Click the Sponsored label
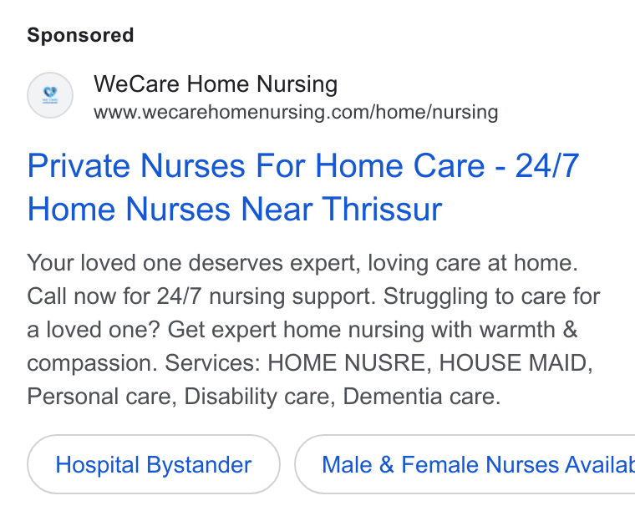635x521 pixels. coord(80,35)
